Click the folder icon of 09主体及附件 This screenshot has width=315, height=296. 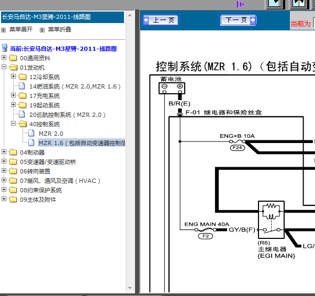click(13, 199)
